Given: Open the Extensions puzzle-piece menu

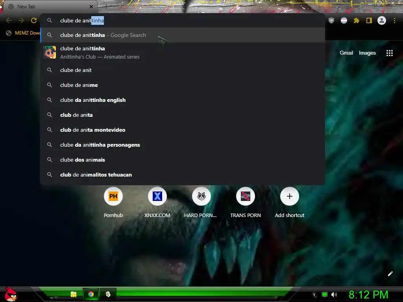Looking at the screenshot, I should tap(356, 20).
